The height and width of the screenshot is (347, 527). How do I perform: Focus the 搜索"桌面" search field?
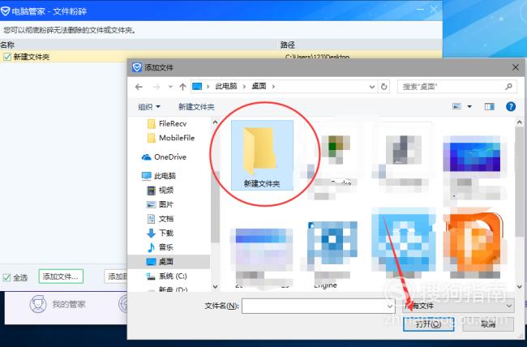point(456,87)
